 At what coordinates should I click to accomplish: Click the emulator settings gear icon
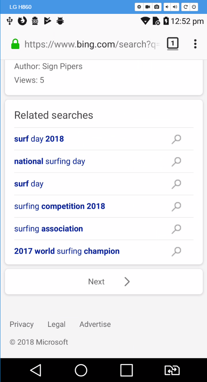click(139, 7)
